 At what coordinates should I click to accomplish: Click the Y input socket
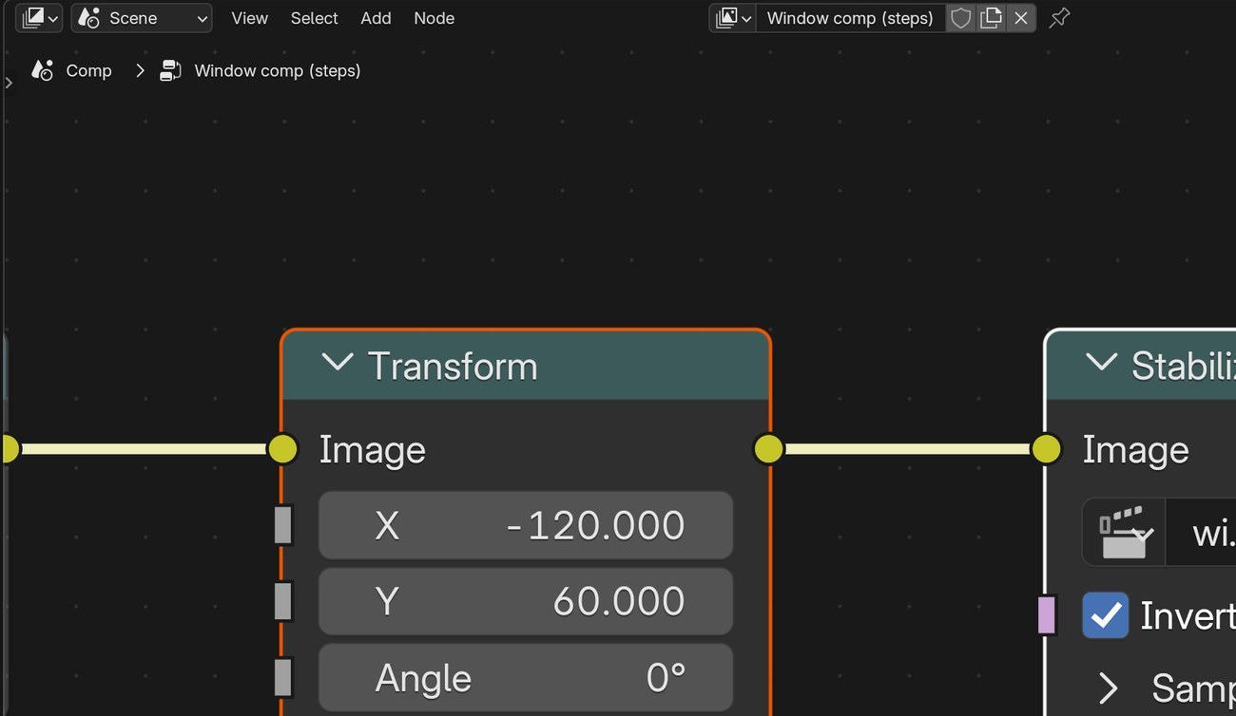tap(282, 601)
